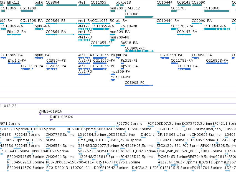Open the LP09021.3prime EST feature

pyautogui.click(x=158, y=143)
